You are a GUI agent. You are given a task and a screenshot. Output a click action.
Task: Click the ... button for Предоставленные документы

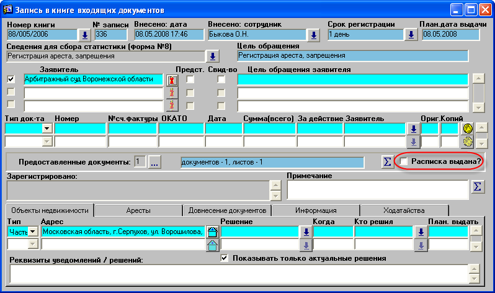[x=154, y=162]
